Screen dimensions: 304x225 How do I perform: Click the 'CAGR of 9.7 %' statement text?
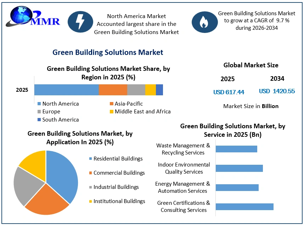pyautogui.click(x=257, y=21)
